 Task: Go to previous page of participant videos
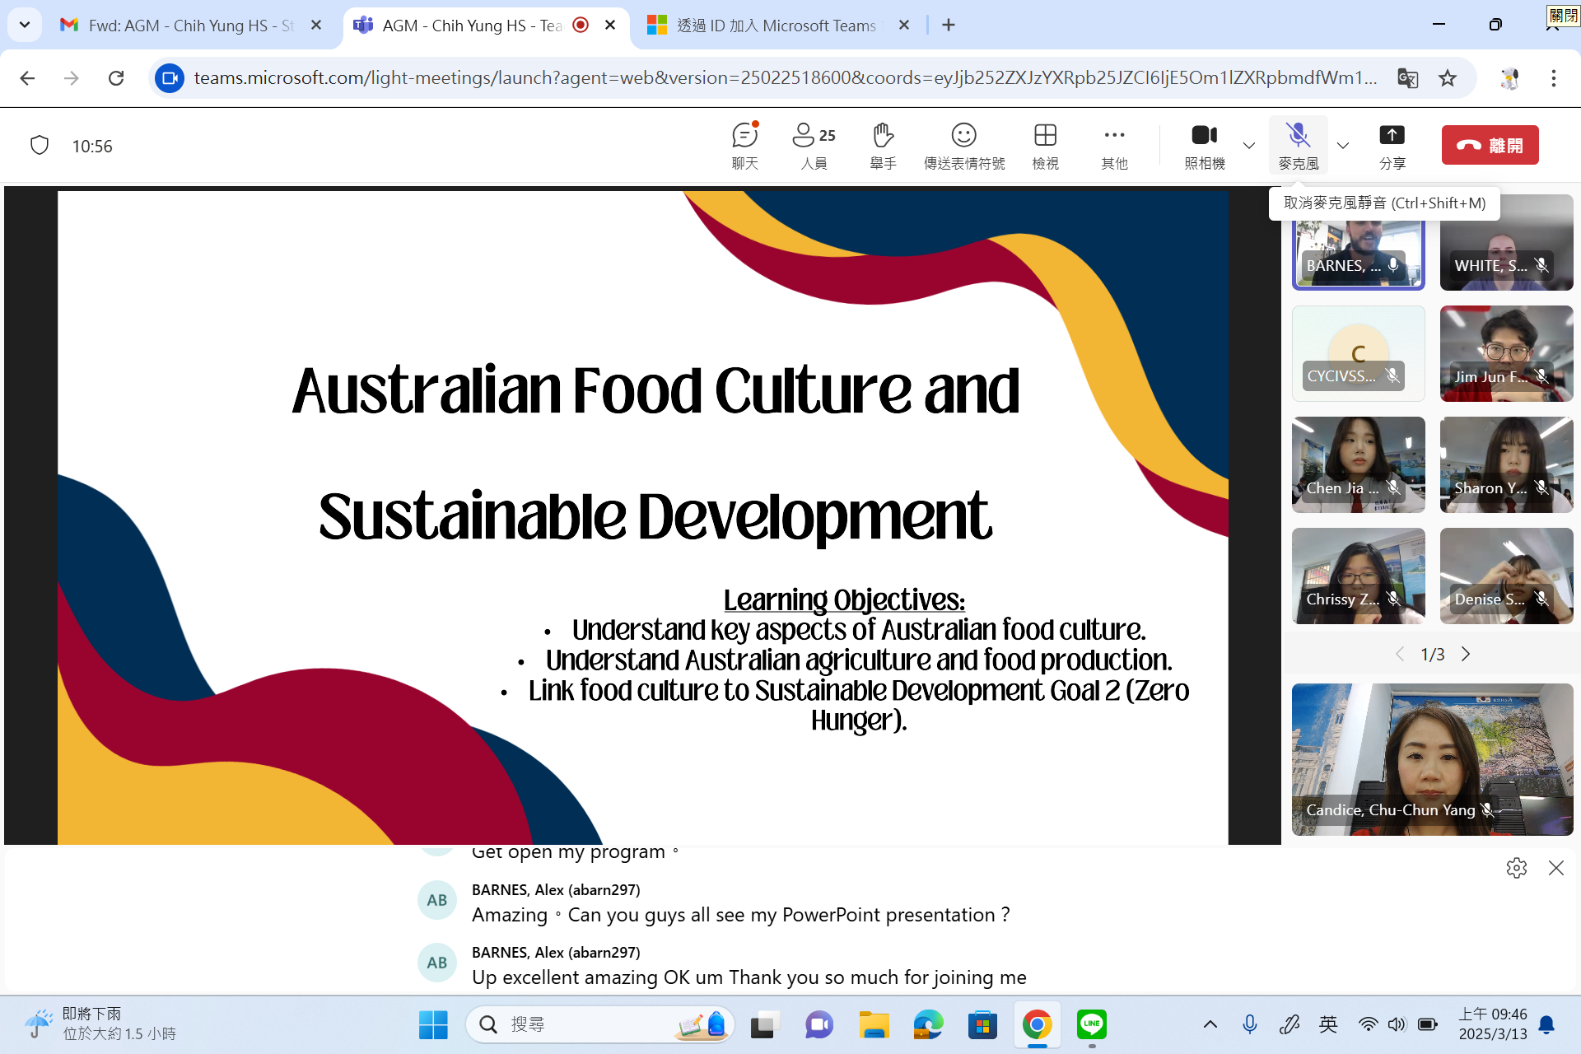1399,654
